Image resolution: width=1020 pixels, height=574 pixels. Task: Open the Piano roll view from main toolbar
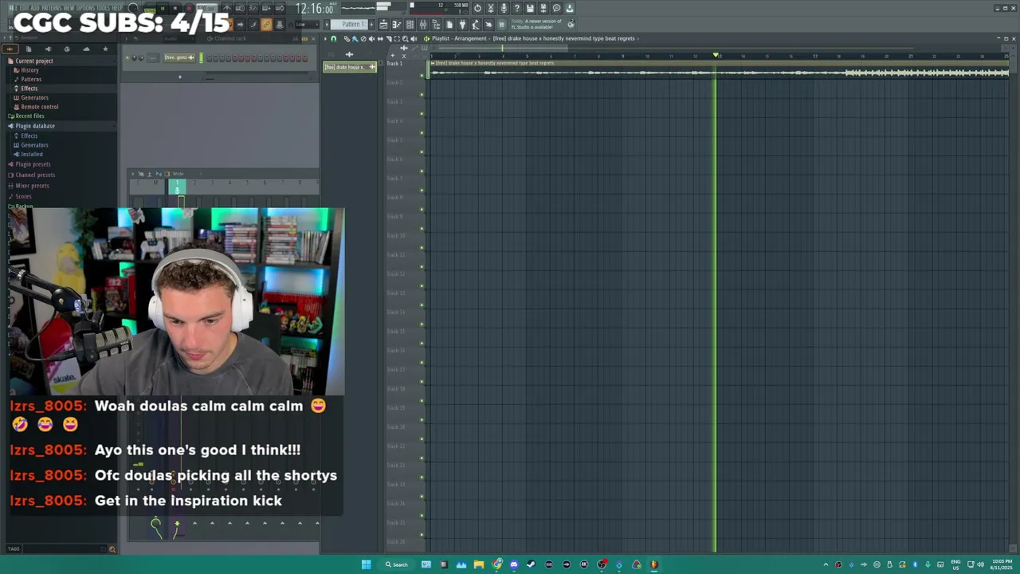point(397,25)
